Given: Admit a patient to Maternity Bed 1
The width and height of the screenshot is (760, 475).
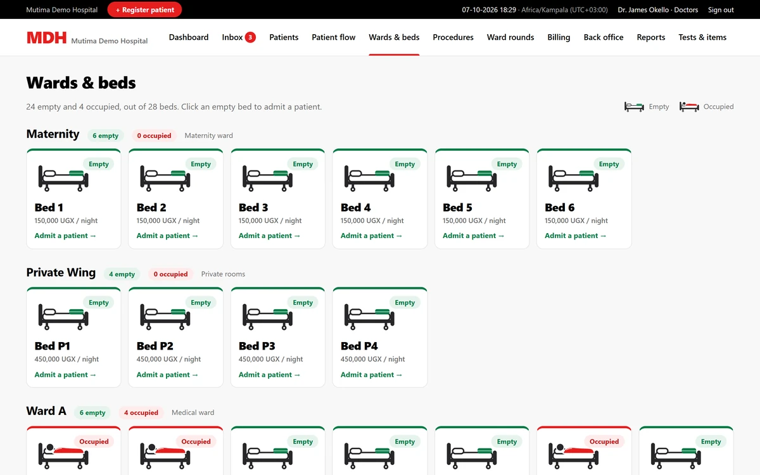Looking at the screenshot, I should 65,236.
